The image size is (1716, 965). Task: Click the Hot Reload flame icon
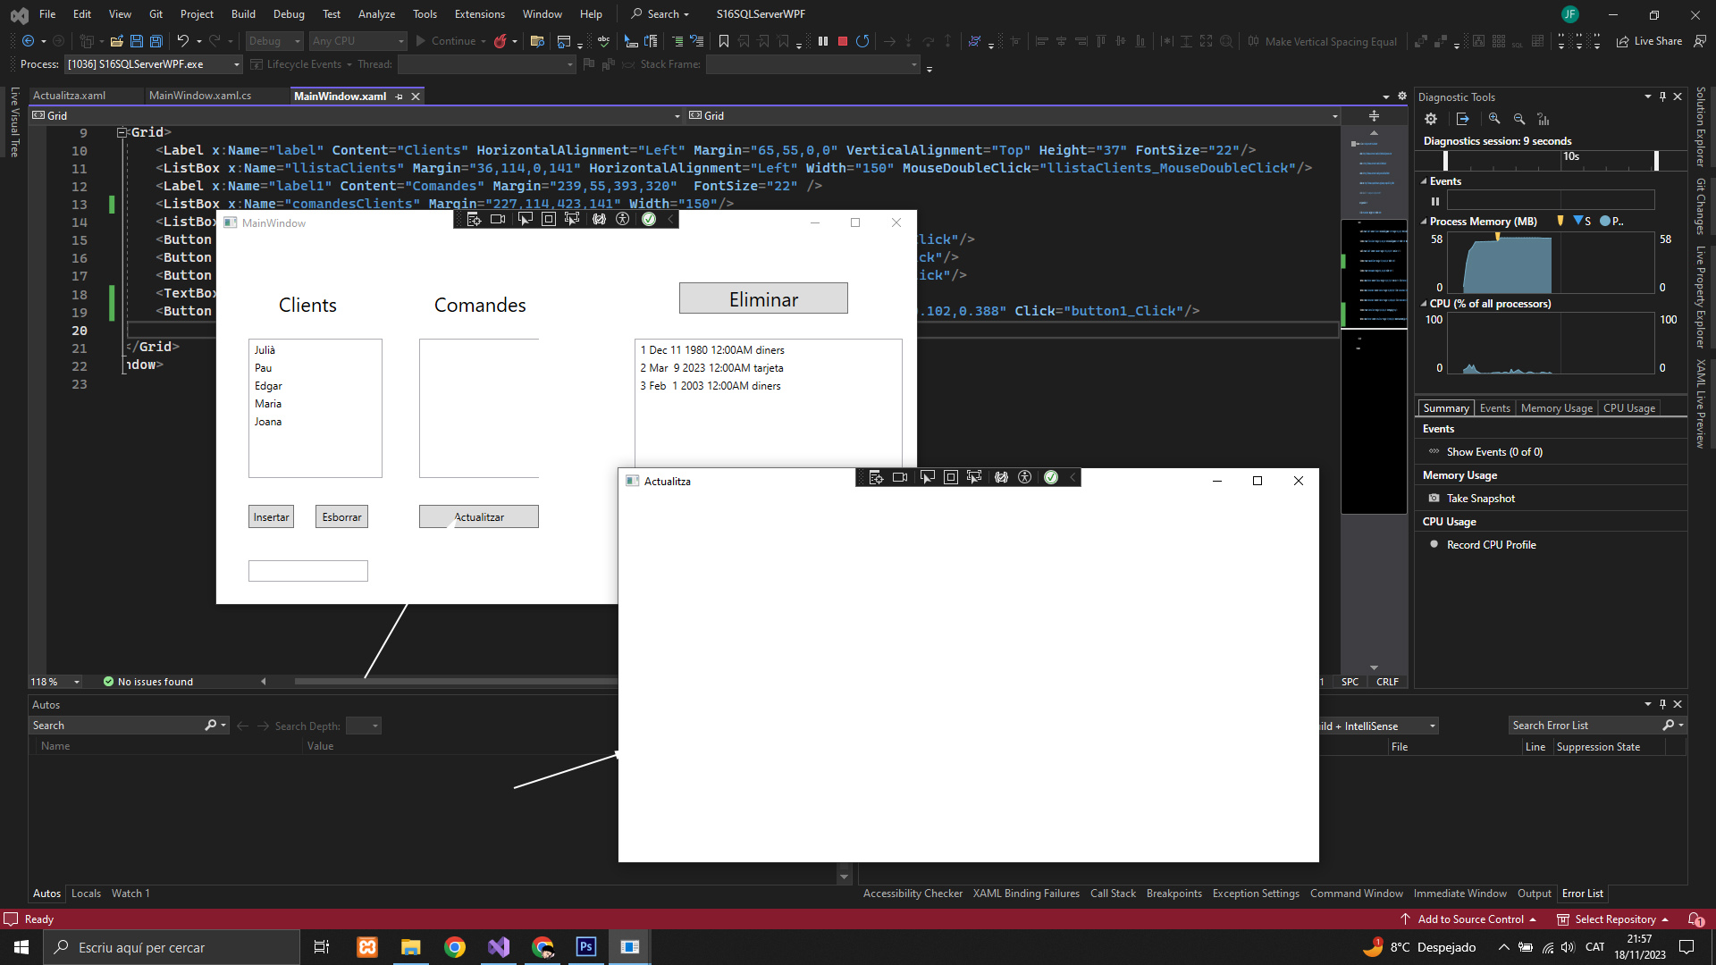(500, 41)
